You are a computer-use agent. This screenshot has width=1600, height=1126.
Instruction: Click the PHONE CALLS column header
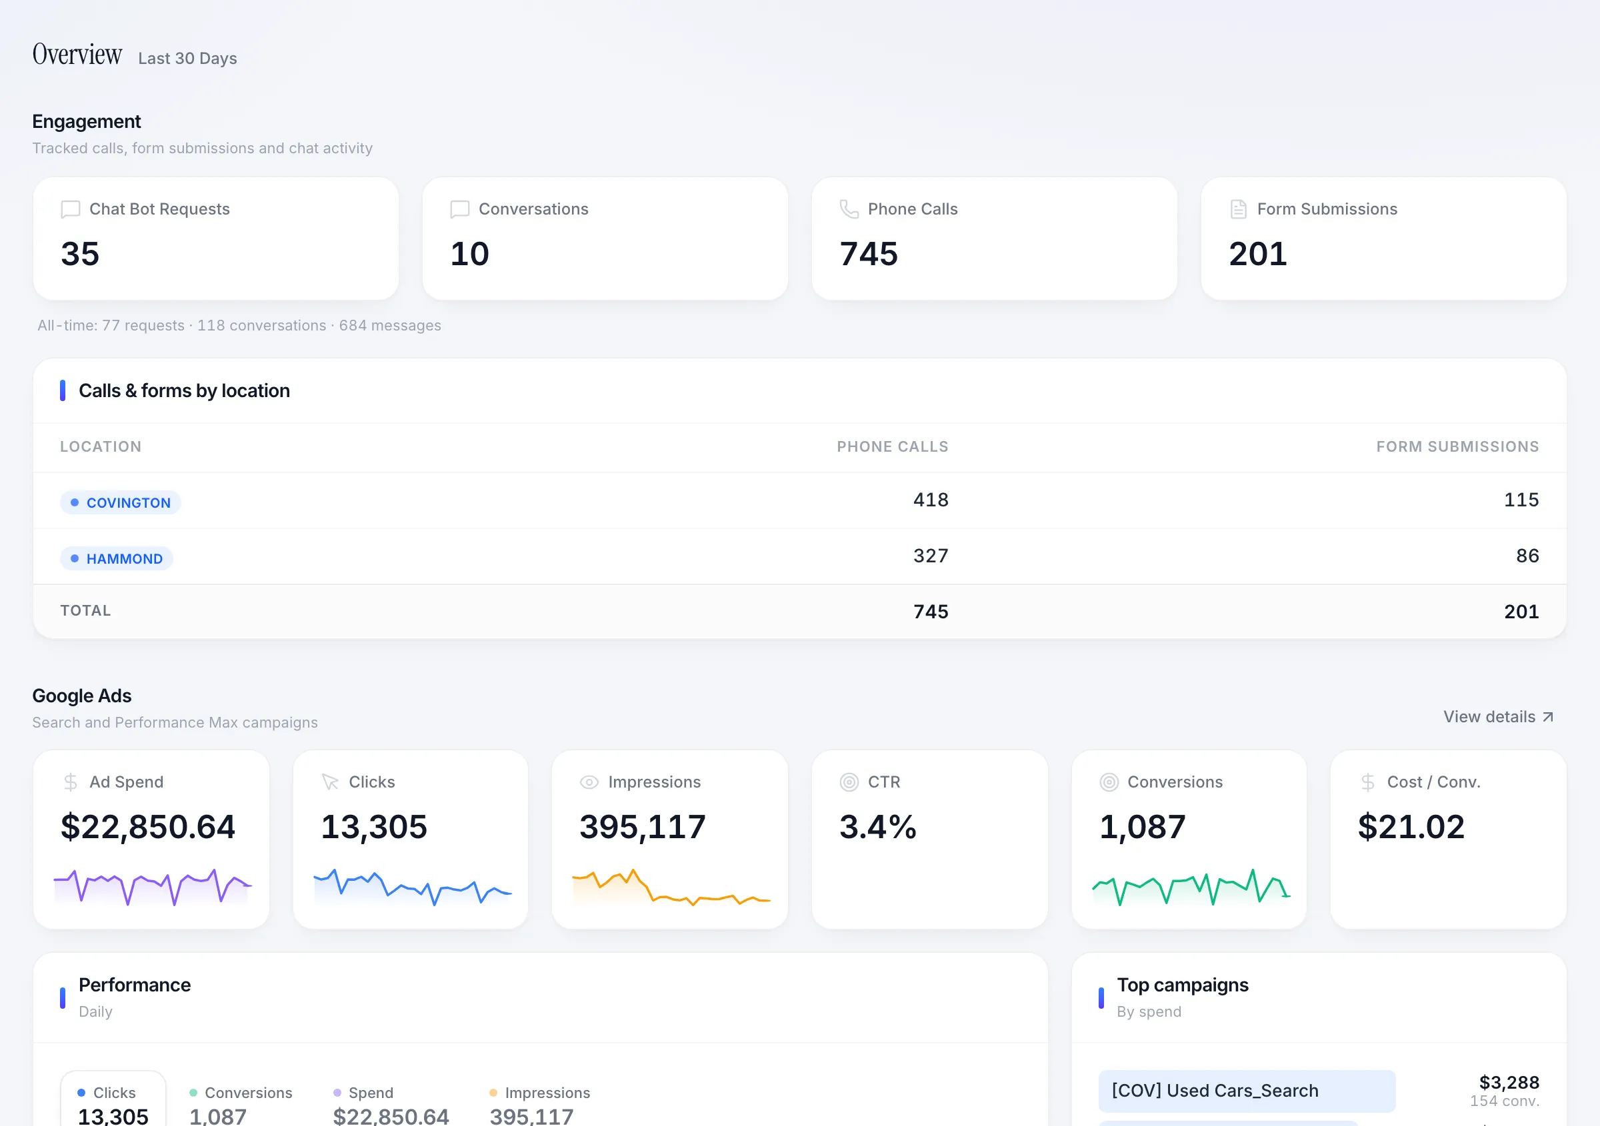pyautogui.click(x=892, y=447)
